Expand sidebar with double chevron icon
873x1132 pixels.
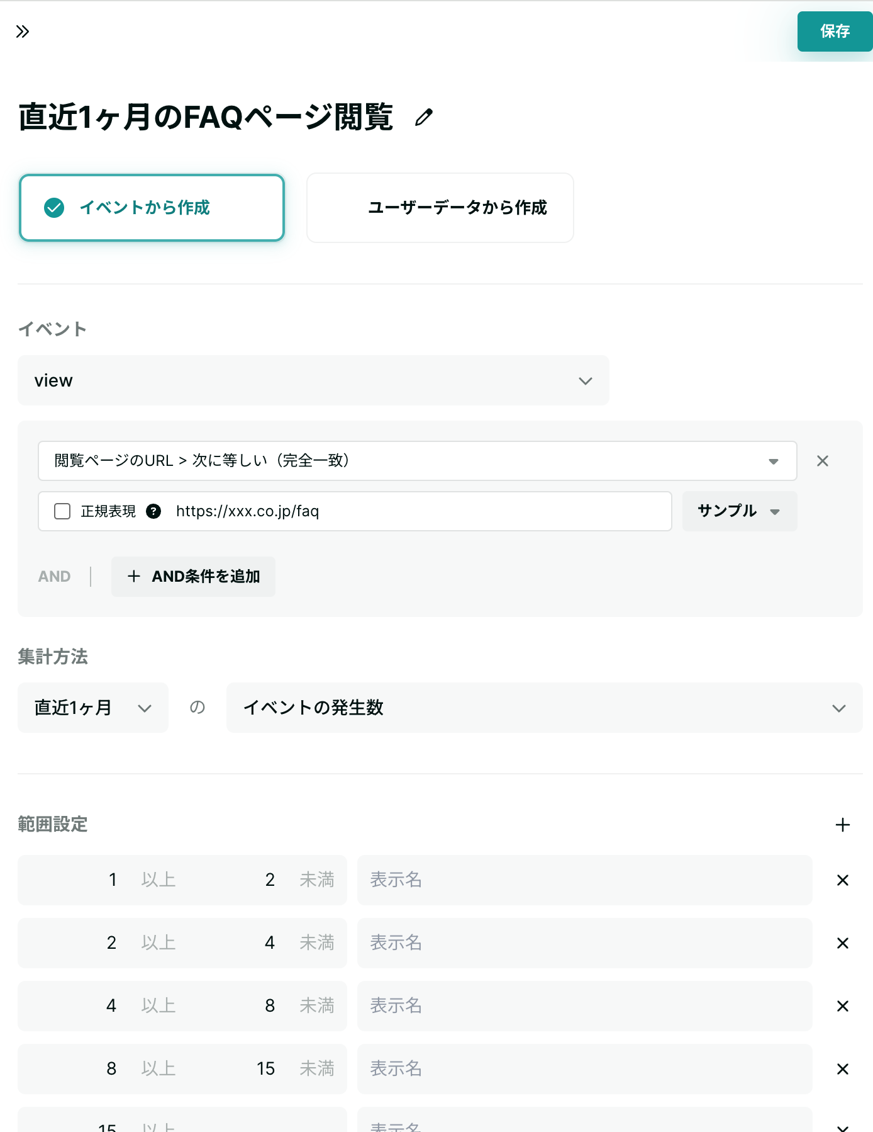(x=23, y=31)
